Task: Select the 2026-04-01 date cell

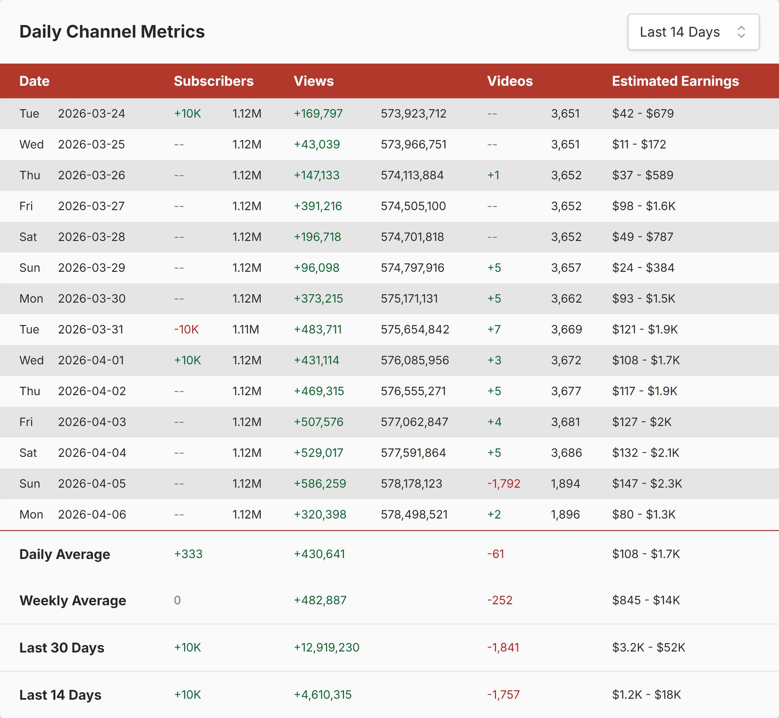Action: click(x=91, y=360)
